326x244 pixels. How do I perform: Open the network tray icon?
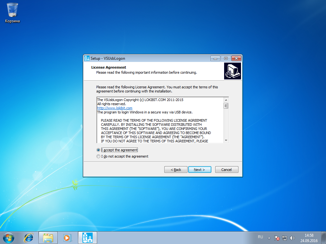point(284,238)
